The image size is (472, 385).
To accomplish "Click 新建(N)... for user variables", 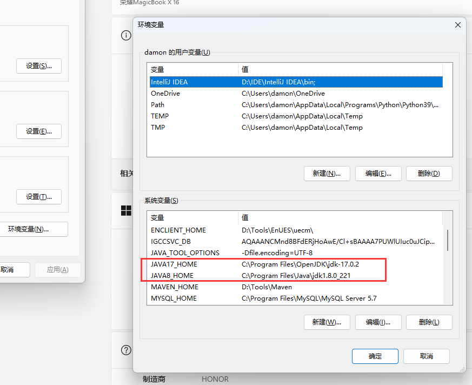I will 327,174.
